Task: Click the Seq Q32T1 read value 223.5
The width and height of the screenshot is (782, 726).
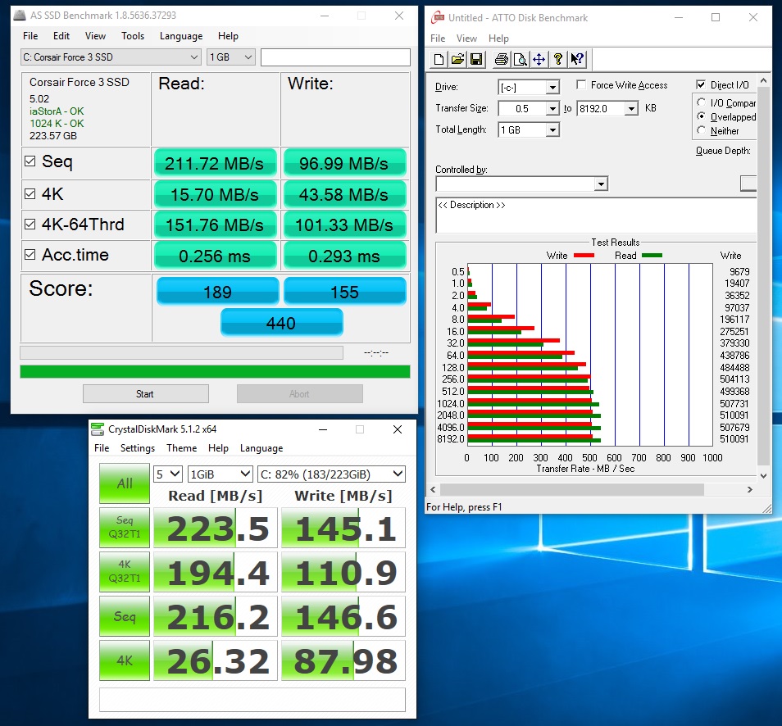Action: [215, 528]
